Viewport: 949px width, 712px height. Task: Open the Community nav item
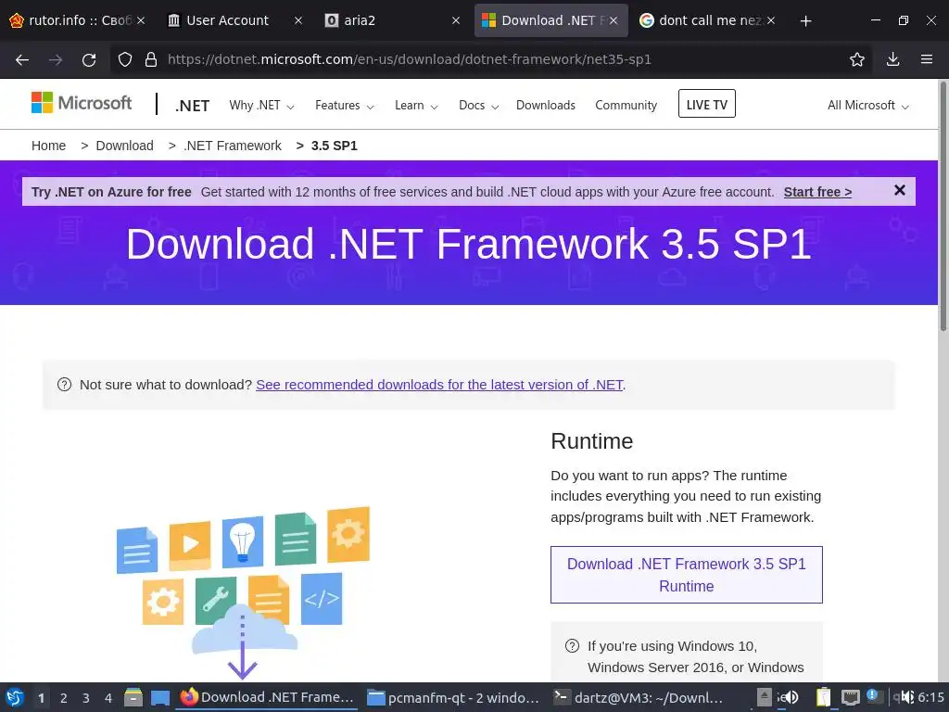[x=626, y=106]
